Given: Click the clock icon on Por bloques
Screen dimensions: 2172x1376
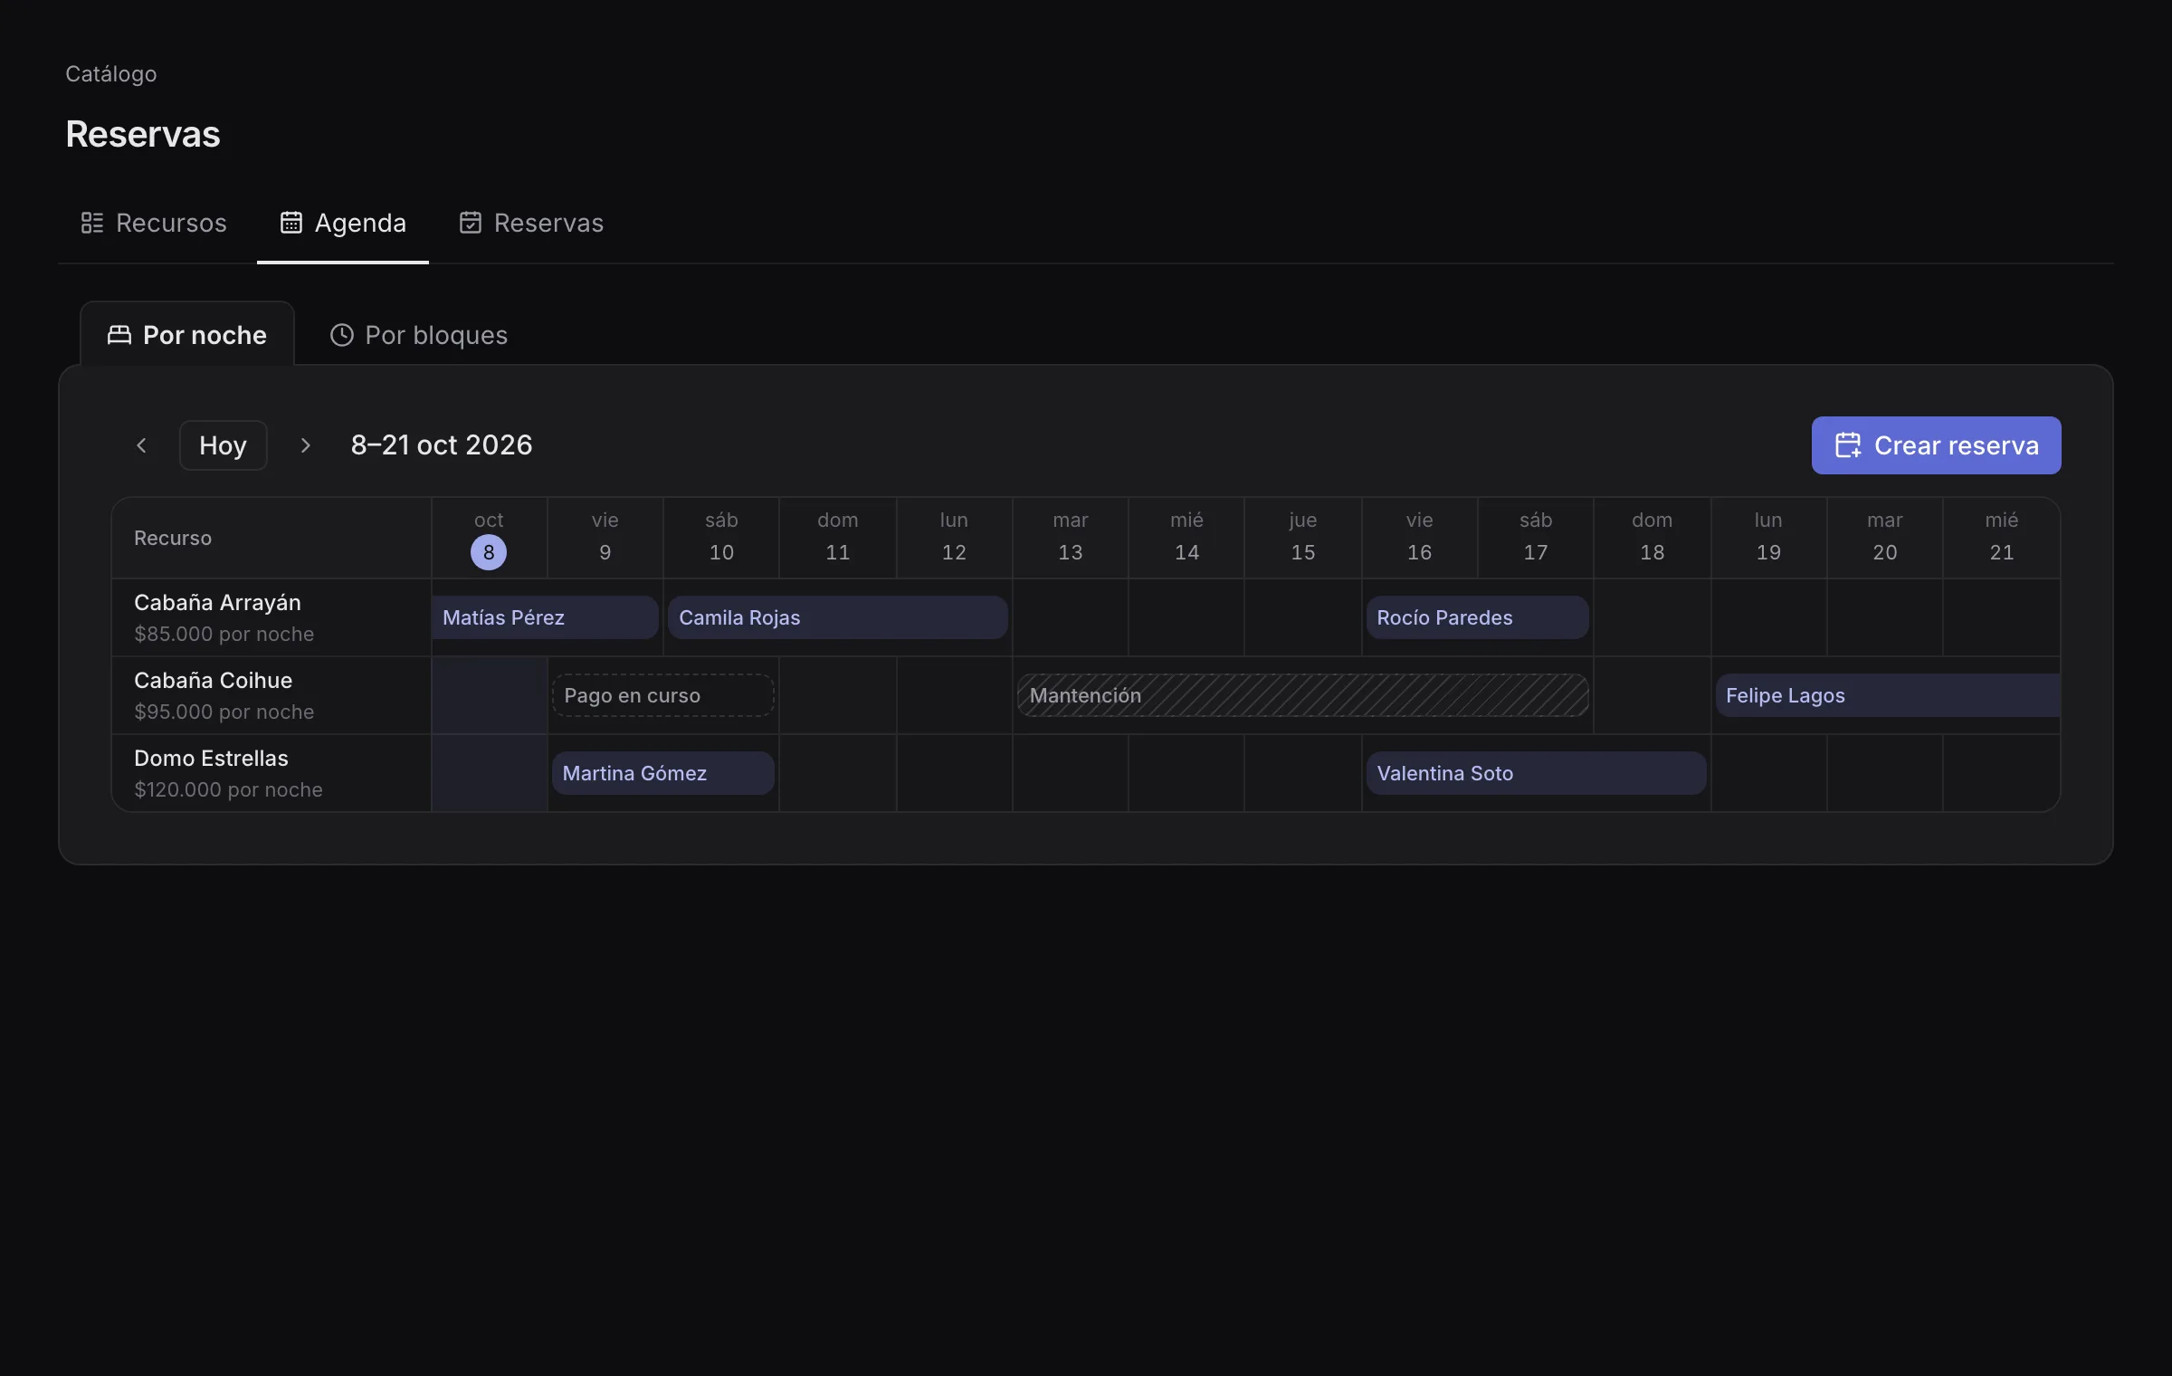Looking at the screenshot, I should (341, 335).
